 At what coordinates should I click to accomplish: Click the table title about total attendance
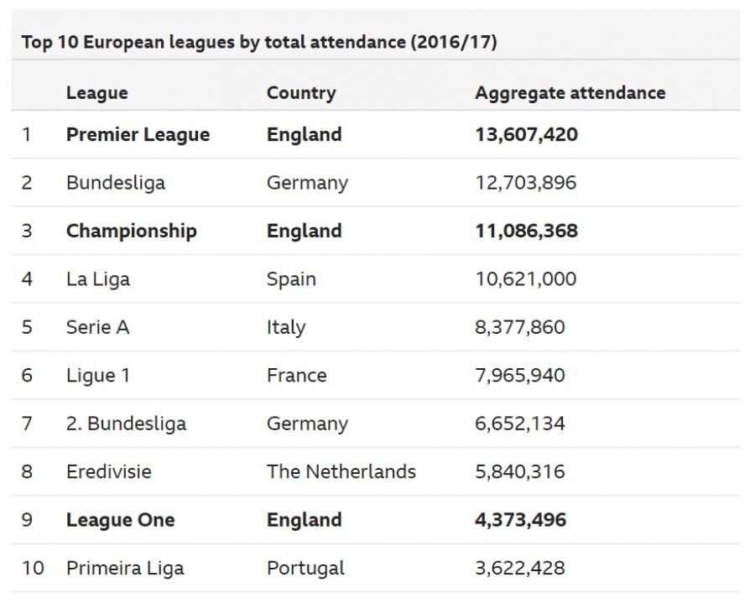point(259,42)
